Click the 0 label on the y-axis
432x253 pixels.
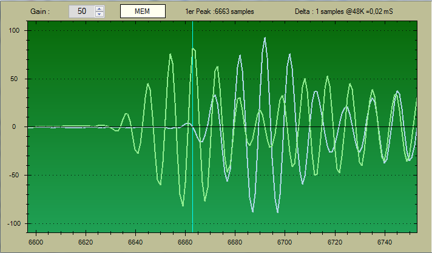point(19,127)
